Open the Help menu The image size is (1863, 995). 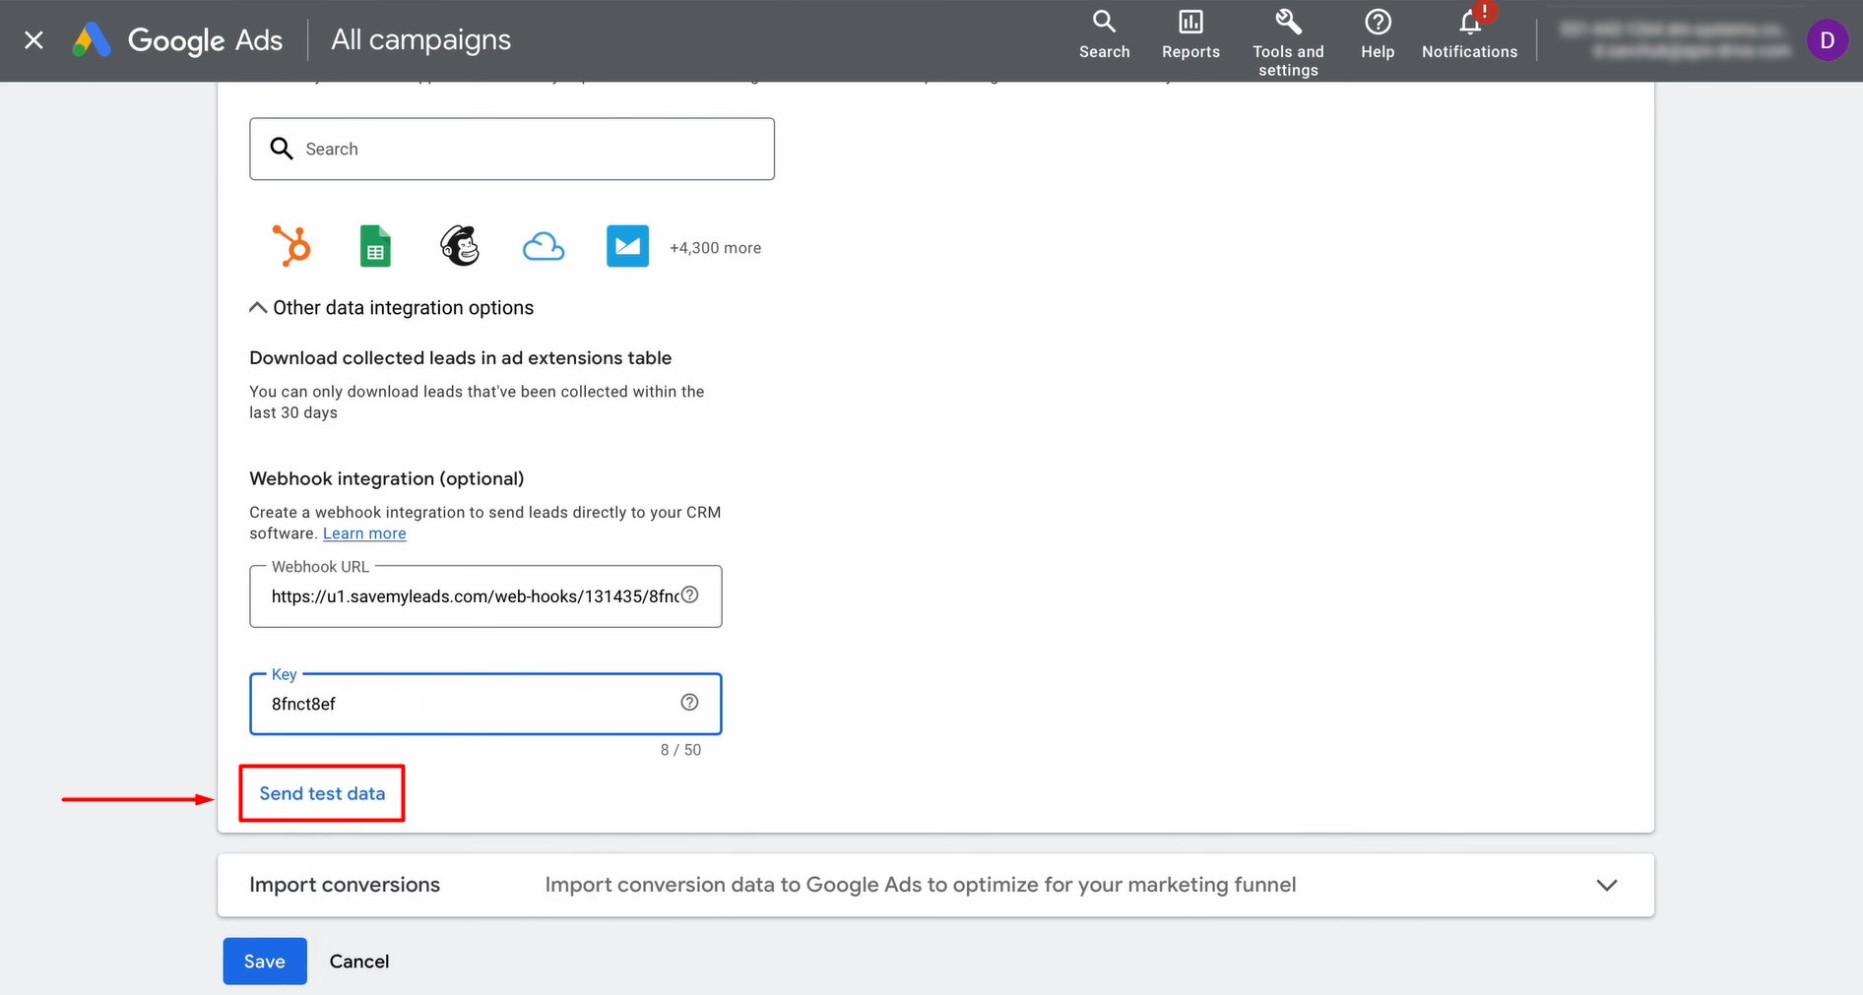click(1378, 35)
